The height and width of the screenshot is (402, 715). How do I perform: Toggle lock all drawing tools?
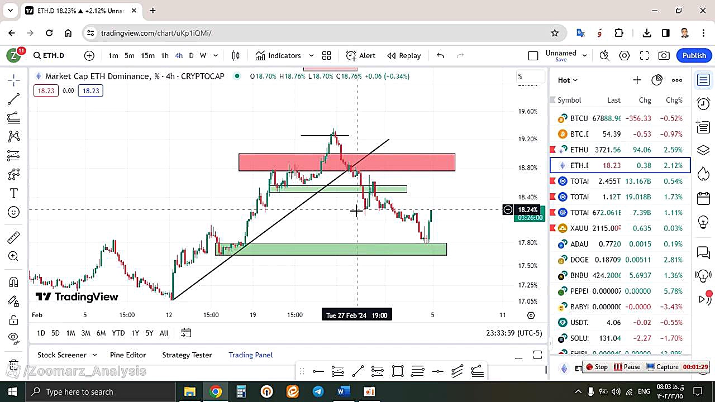pyautogui.click(x=14, y=320)
